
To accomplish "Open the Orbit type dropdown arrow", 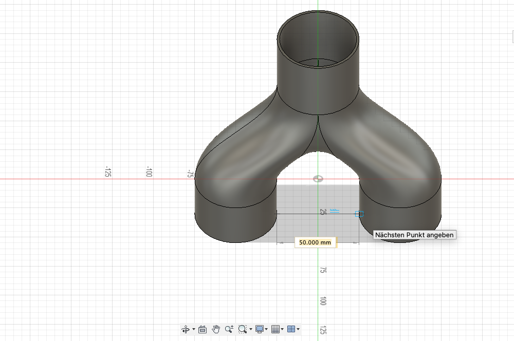I will [x=194, y=329].
